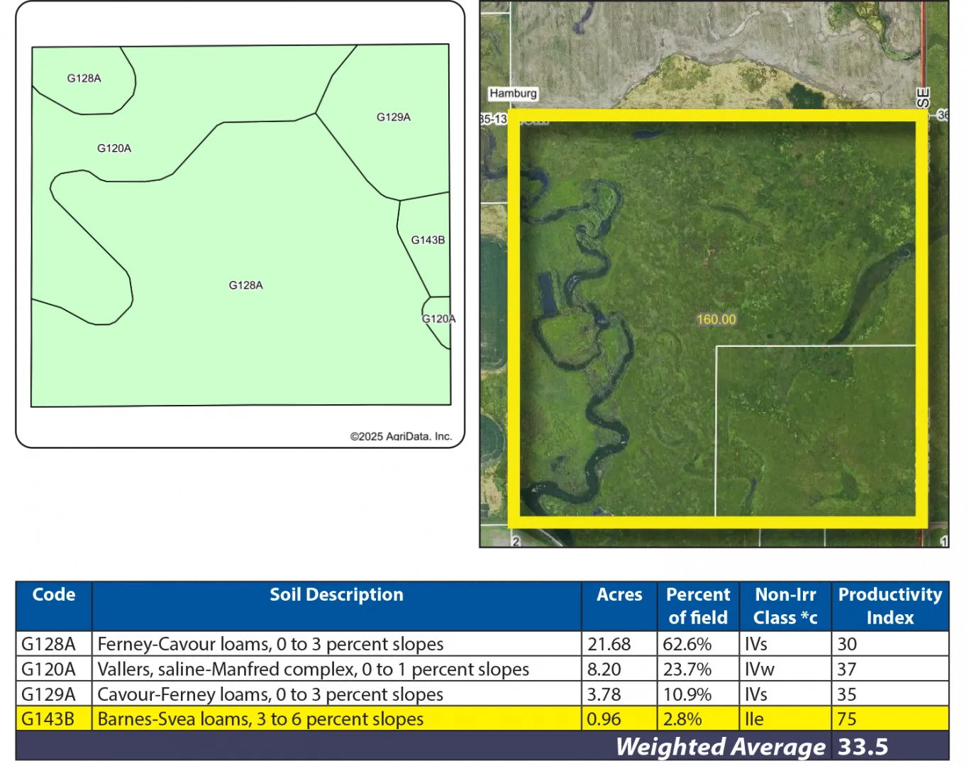Click the Hamburg township label on aerial map

click(513, 94)
